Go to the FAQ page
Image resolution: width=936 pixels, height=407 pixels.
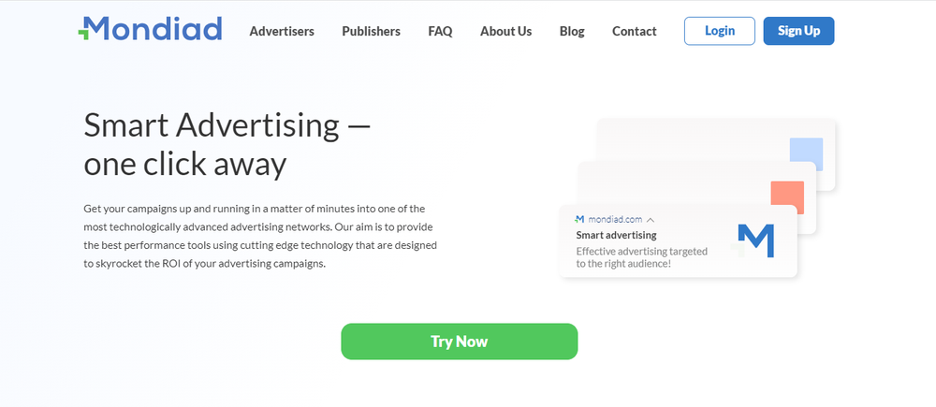[440, 31]
